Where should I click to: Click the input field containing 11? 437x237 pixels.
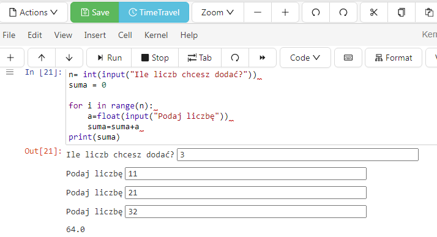[x=245, y=174]
